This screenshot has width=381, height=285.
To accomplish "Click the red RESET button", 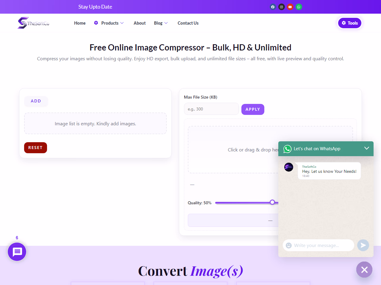I will pyautogui.click(x=35, y=148).
